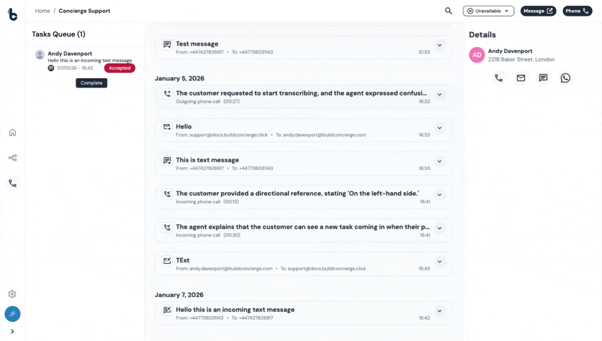Expand the incoming text message from January 7
602x341 pixels.
point(439,311)
